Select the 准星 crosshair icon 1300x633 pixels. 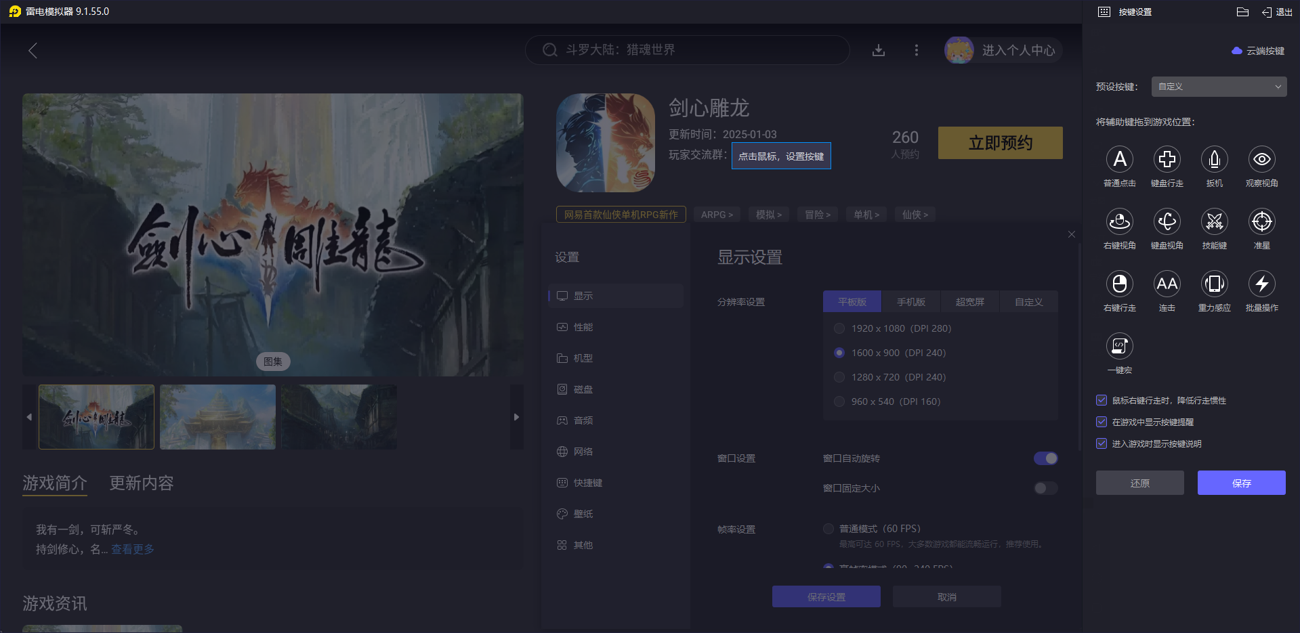pos(1262,221)
